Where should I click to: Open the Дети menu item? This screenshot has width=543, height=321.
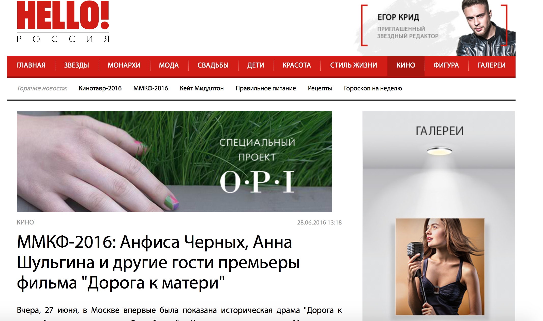(256, 65)
